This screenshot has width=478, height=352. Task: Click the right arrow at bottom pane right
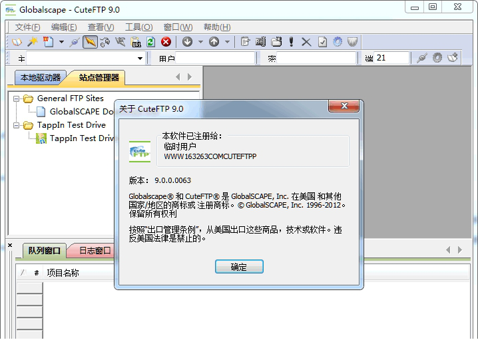pyautogui.click(x=460, y=250)
